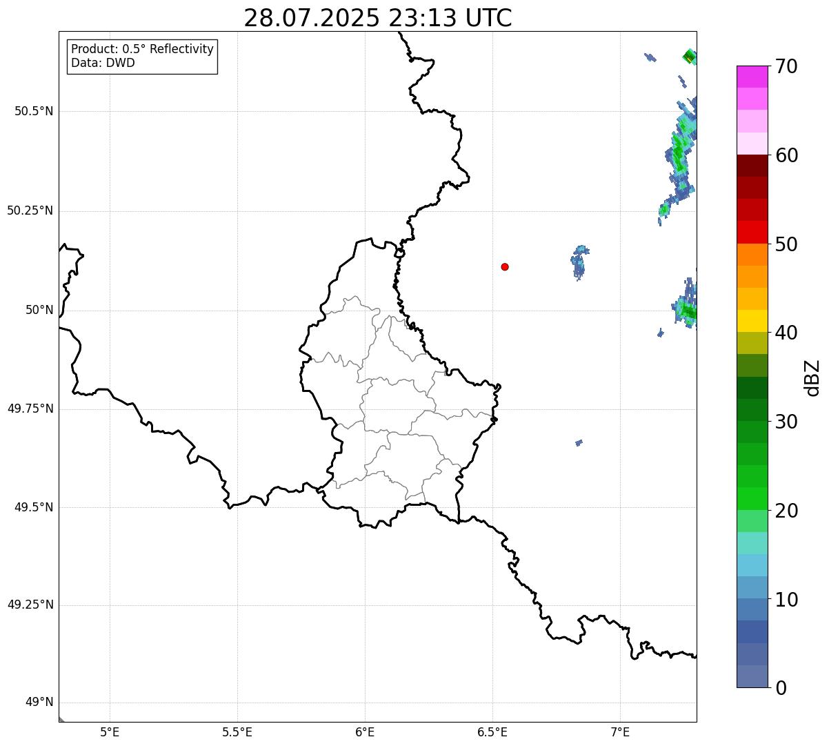Screen dimensions: 829x746
Task: Click the 49.25°N latitude label
Action: pyautogui.click(x=30, y=605)
